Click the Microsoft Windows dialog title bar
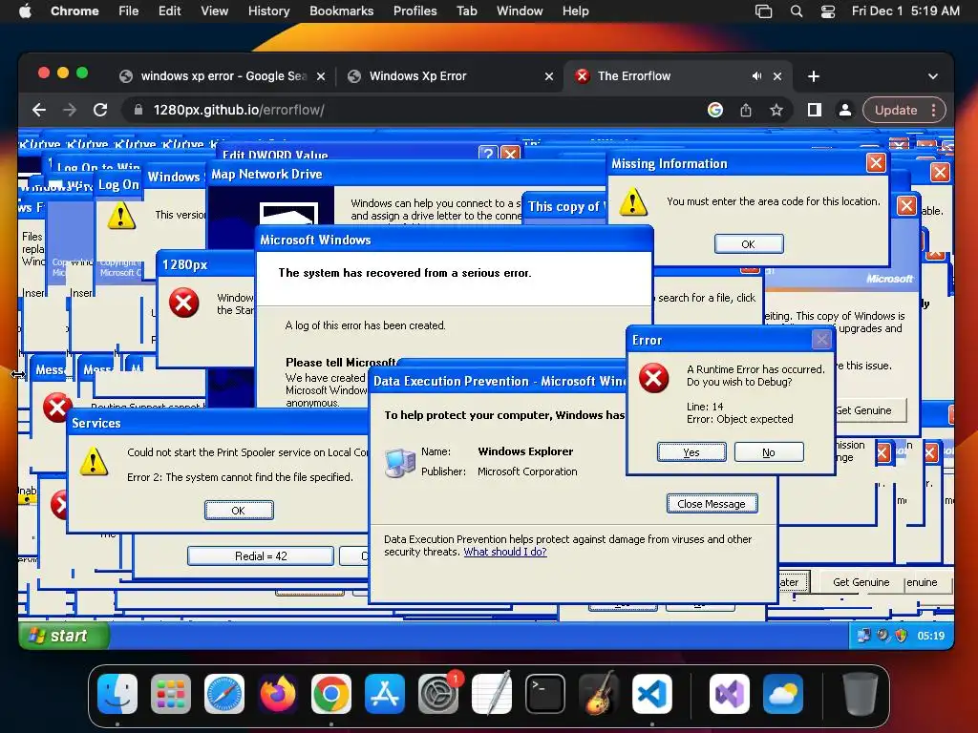The height and width of the screenshot is (733, 978). [x=454, y=240]
